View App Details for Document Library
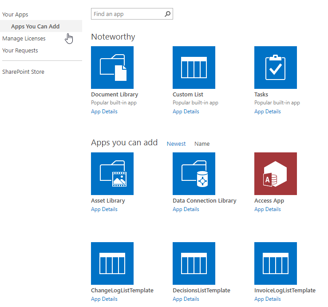The height and width of the screenshot is (307, 328). pos(104,112)
